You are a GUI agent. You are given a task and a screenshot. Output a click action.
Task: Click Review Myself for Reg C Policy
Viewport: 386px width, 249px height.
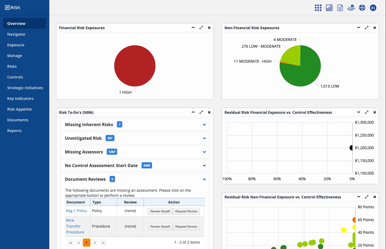(160, 211)
